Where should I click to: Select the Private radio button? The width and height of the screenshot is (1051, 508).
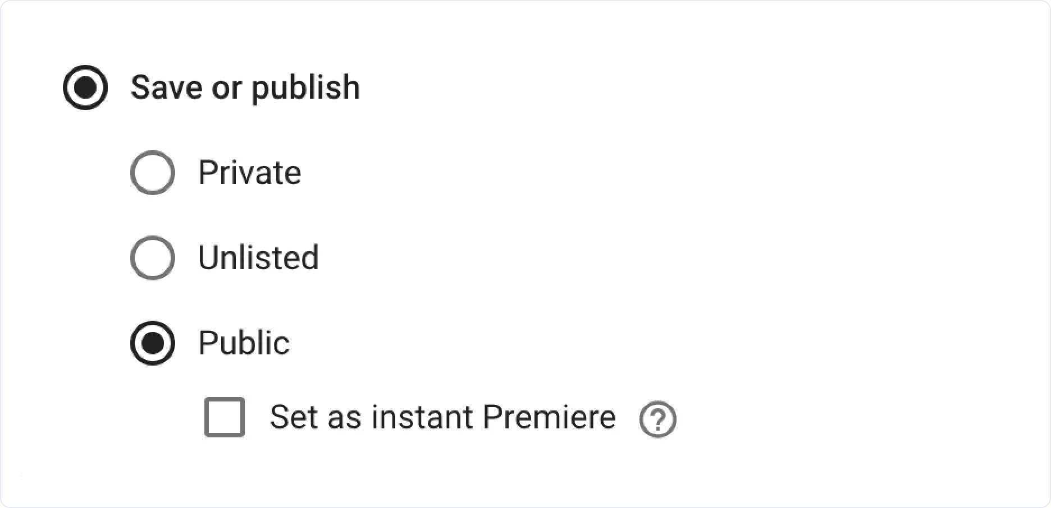tap(153, 173)
